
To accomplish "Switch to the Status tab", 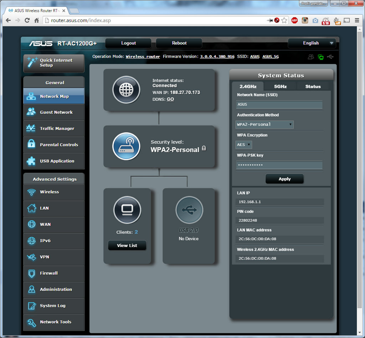I will pyautogui.click(x=313, y=86).
